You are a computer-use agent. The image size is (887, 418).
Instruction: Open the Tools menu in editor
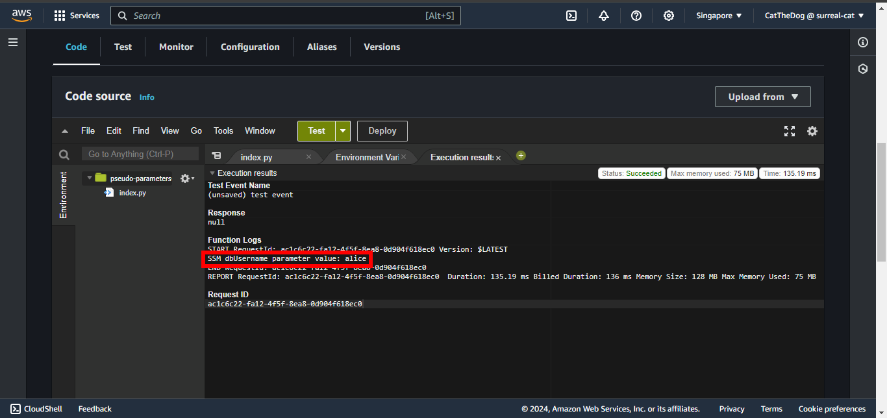(223, 131)
